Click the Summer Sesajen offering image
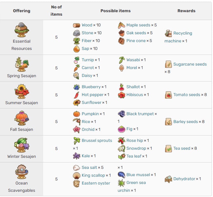Screen dimensions: 213x197 22,91
